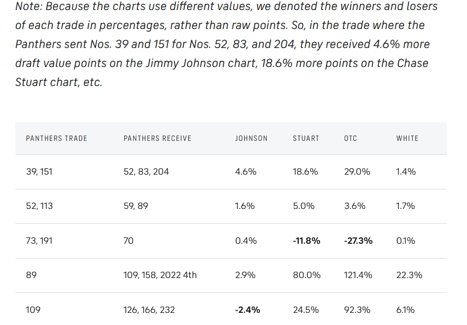Select the Stuart column header
This screenshot has width=467, height=325.
click(306, 138)
